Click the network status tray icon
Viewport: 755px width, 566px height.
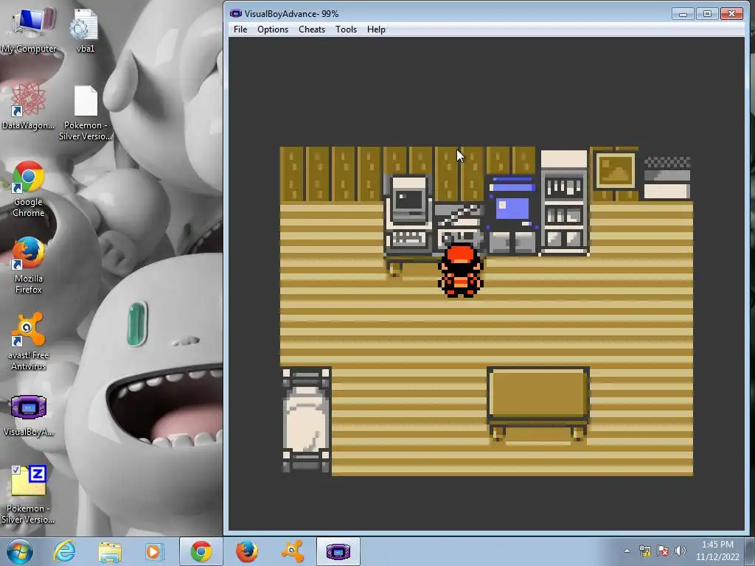(x=644, y=551)
